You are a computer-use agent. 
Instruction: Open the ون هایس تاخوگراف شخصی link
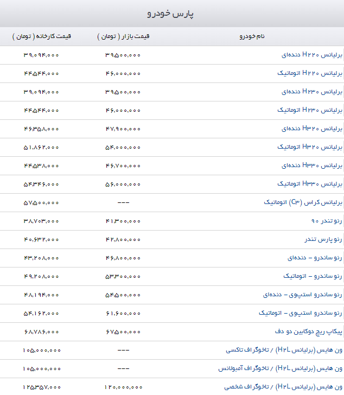pos(283,387)
